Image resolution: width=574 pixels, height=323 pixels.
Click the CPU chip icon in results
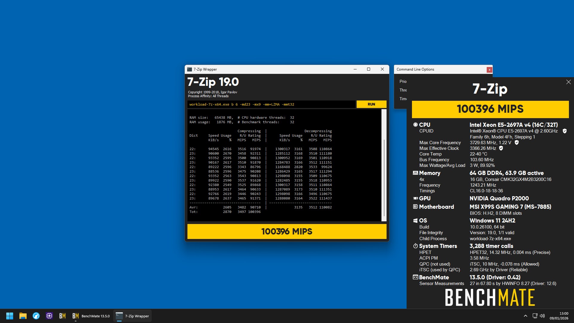415,125
